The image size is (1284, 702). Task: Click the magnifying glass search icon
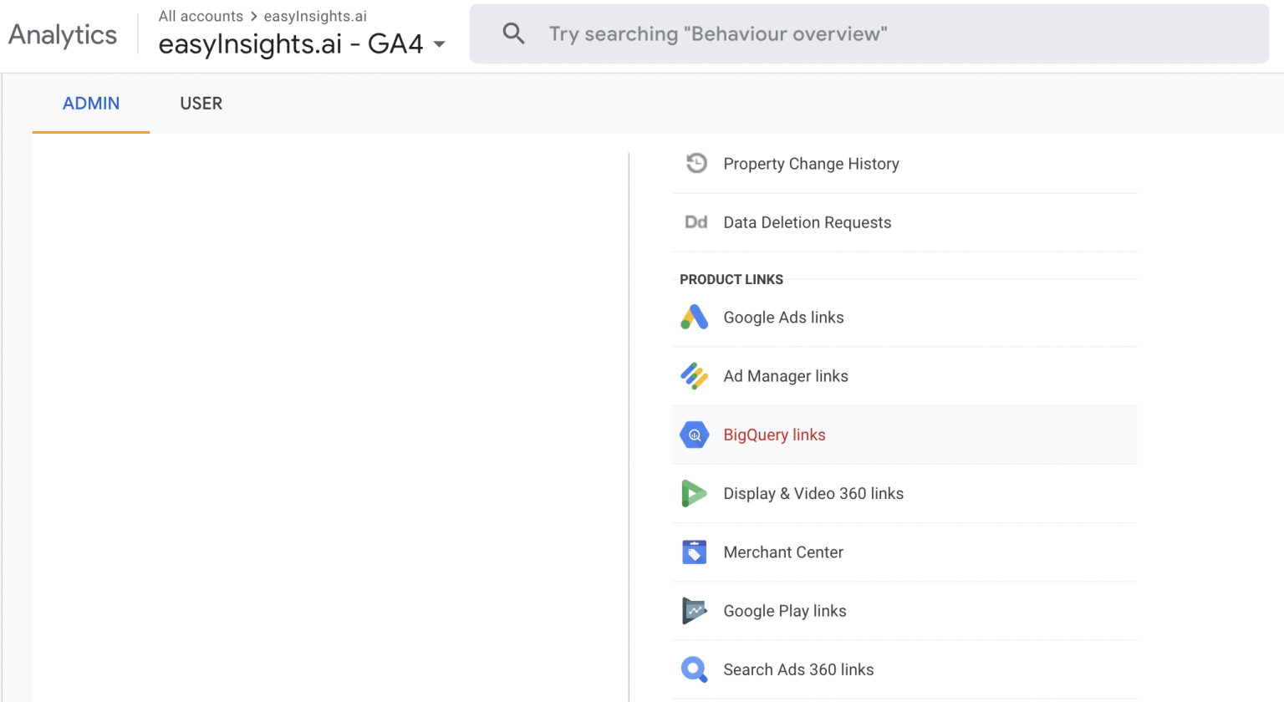coord(513,34)
